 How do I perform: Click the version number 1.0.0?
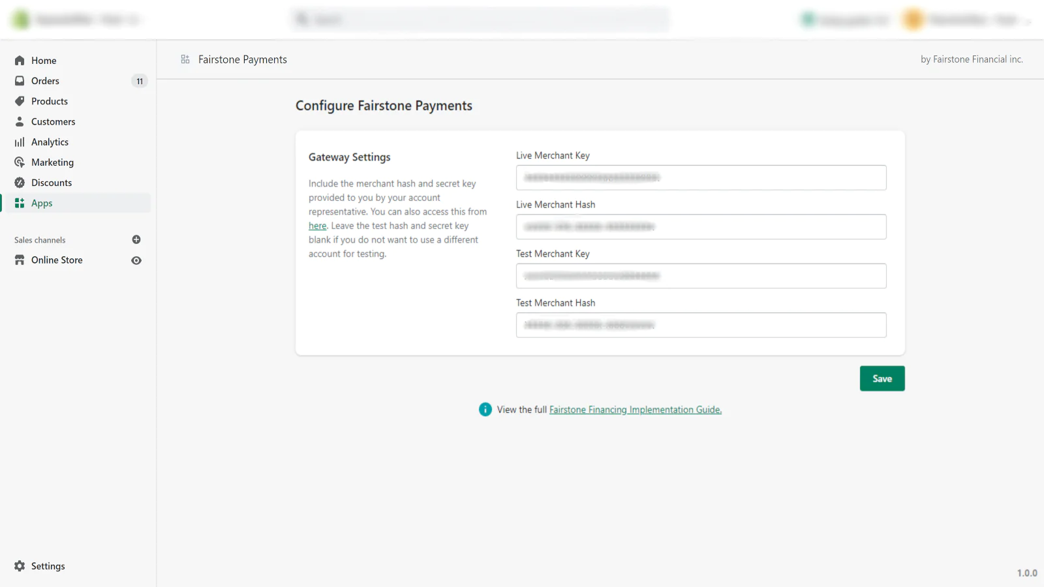pyautogui.click(x=1027, y=573)
